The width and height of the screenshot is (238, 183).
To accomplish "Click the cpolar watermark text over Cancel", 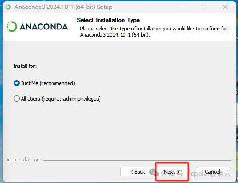I will click(x=210, y=174).
